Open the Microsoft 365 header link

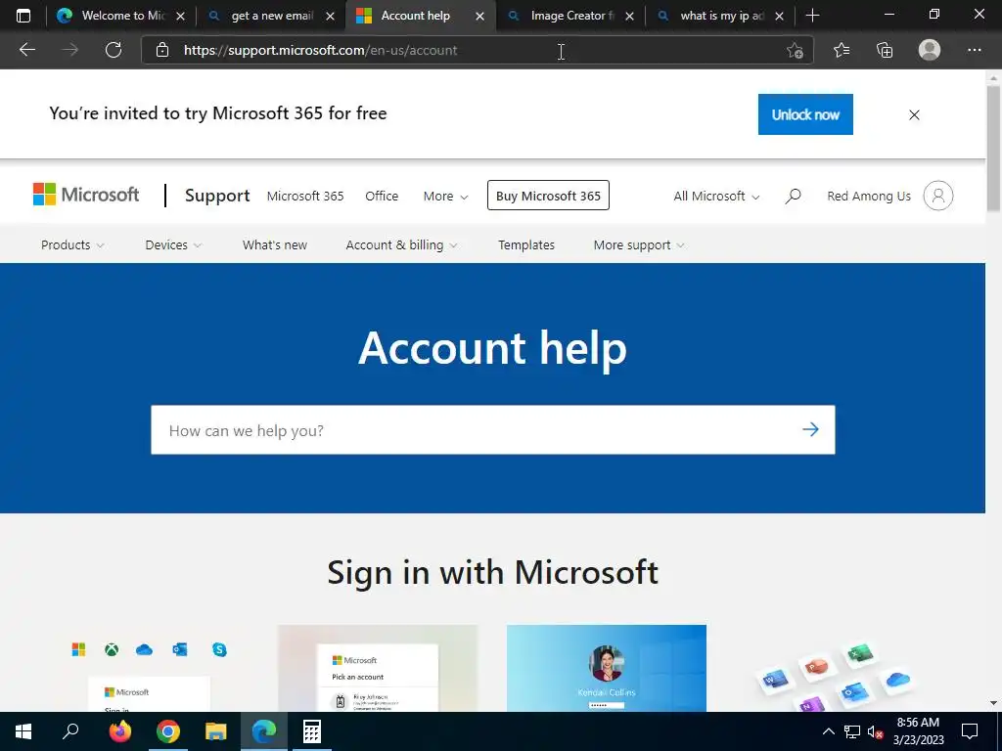pyautogui.click(x=305, y=196)
